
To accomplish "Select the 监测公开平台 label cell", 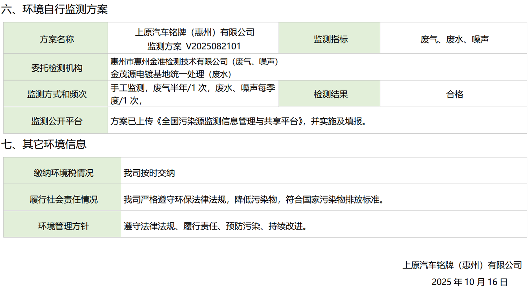I will click(x=56, y=121).
